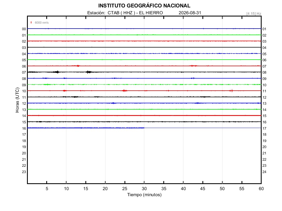The image size is (282, 211).
Task: Click the Tiempo (minutos) axis label
Action: click(144, 195)
